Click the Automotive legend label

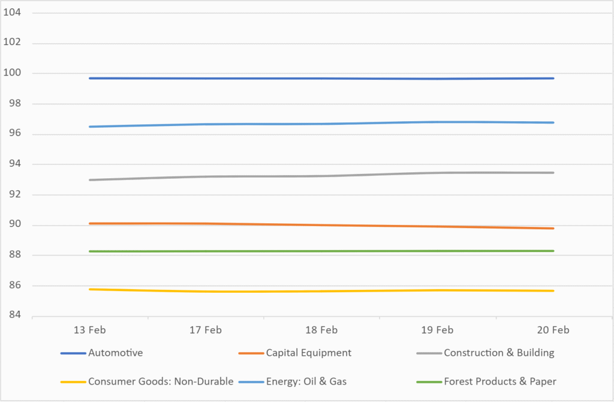(x=115, y=353)
